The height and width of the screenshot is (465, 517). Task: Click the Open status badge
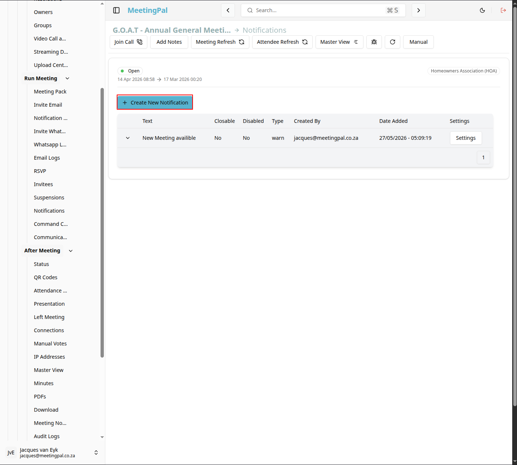(130, 71)
